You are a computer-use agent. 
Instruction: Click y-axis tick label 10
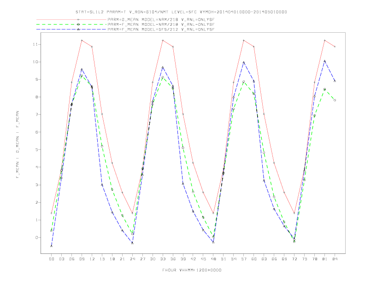36,62
